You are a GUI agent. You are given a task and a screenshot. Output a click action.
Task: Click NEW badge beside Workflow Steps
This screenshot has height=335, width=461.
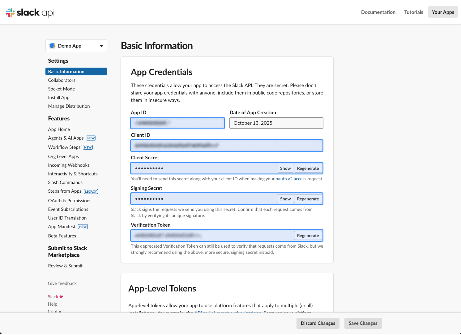click(88, 147)
